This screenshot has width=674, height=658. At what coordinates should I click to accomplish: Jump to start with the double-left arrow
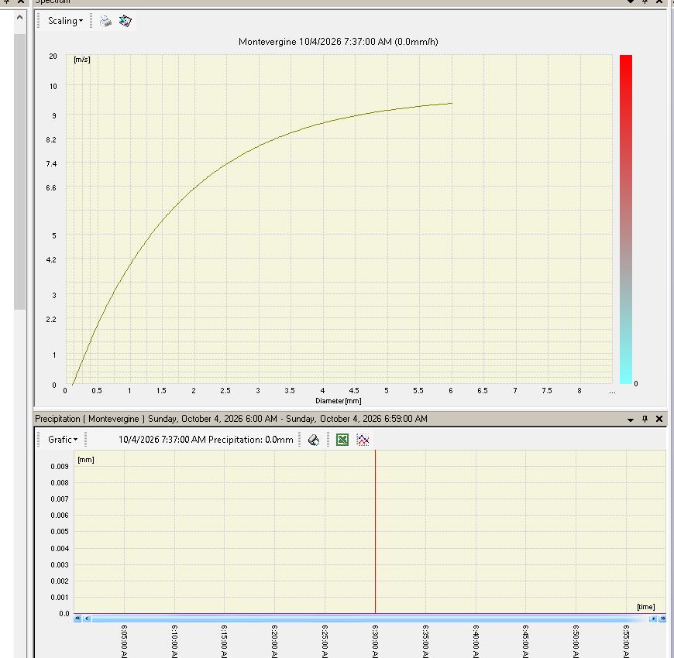[77, 619]
